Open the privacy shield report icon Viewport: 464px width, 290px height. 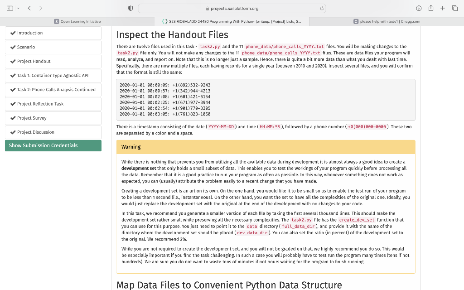coord(130,8)
